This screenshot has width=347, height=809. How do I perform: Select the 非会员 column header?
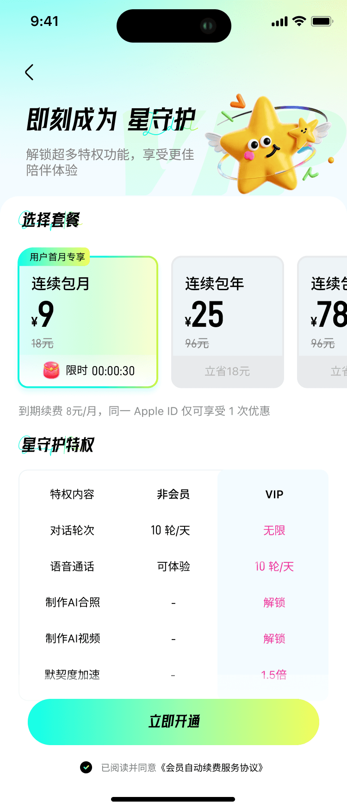(173, 494)
